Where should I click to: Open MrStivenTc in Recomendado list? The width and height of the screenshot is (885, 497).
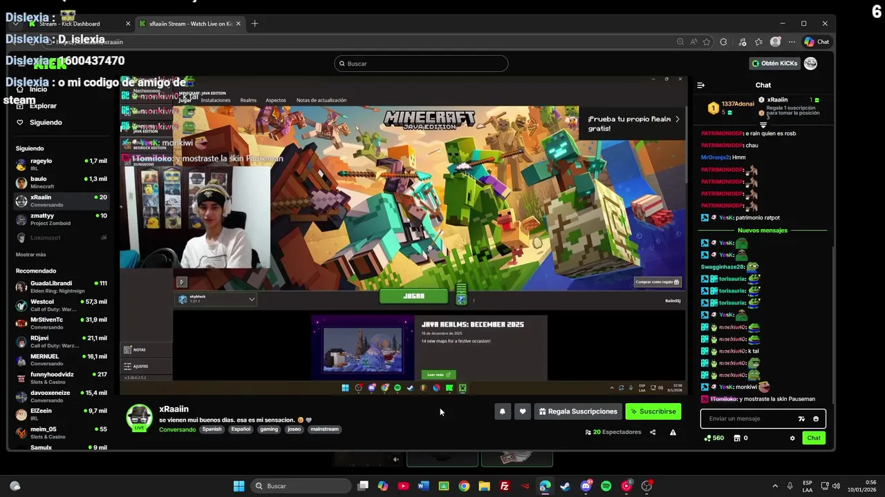pos(62,323)
